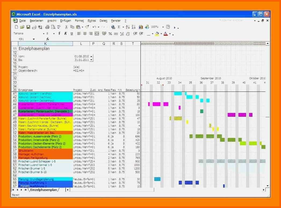Screen dimensions: 281x208
Task: Click the Open file folder icon
Action: (22, 27)
